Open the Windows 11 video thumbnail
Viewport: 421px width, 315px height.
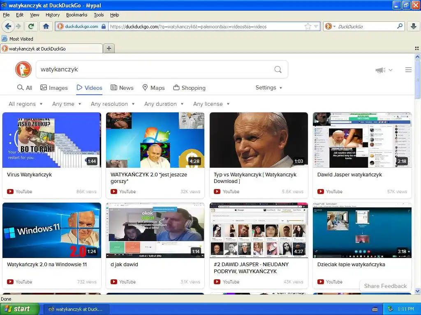point(52,231)
